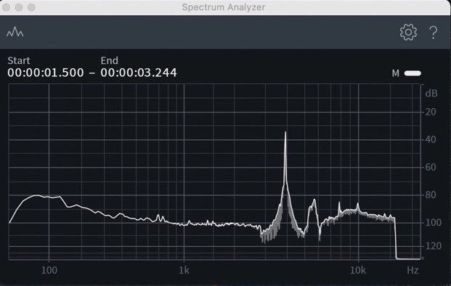The height and width of the screenshot is (286, 451).
Task: Click the Start time value 00:00:01.500
Action: tap(46, 73)
